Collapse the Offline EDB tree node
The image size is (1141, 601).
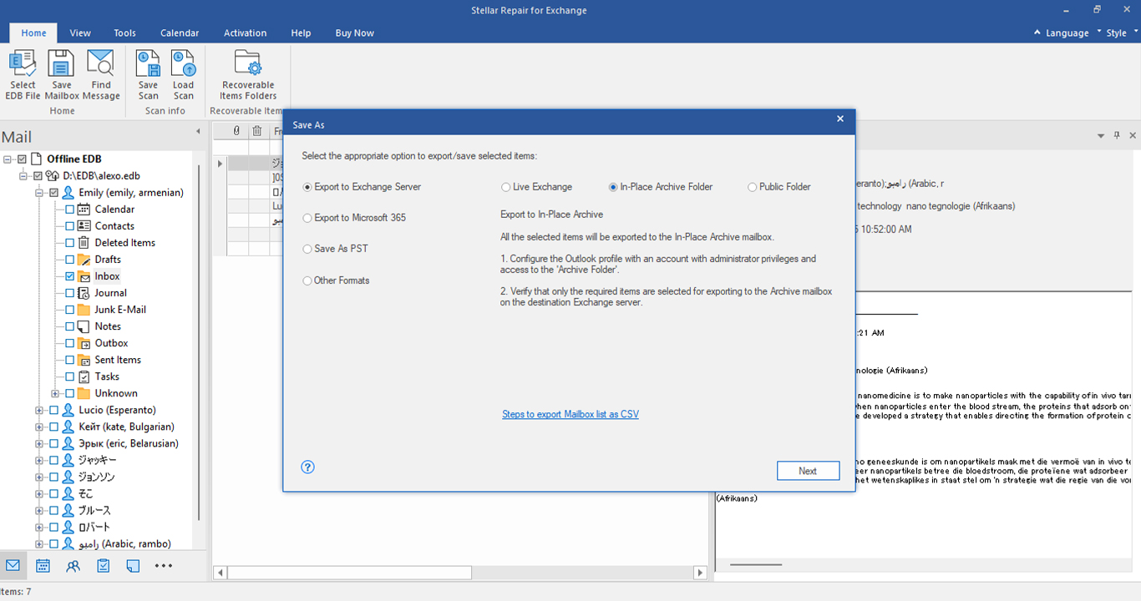[x=8, y=159]
